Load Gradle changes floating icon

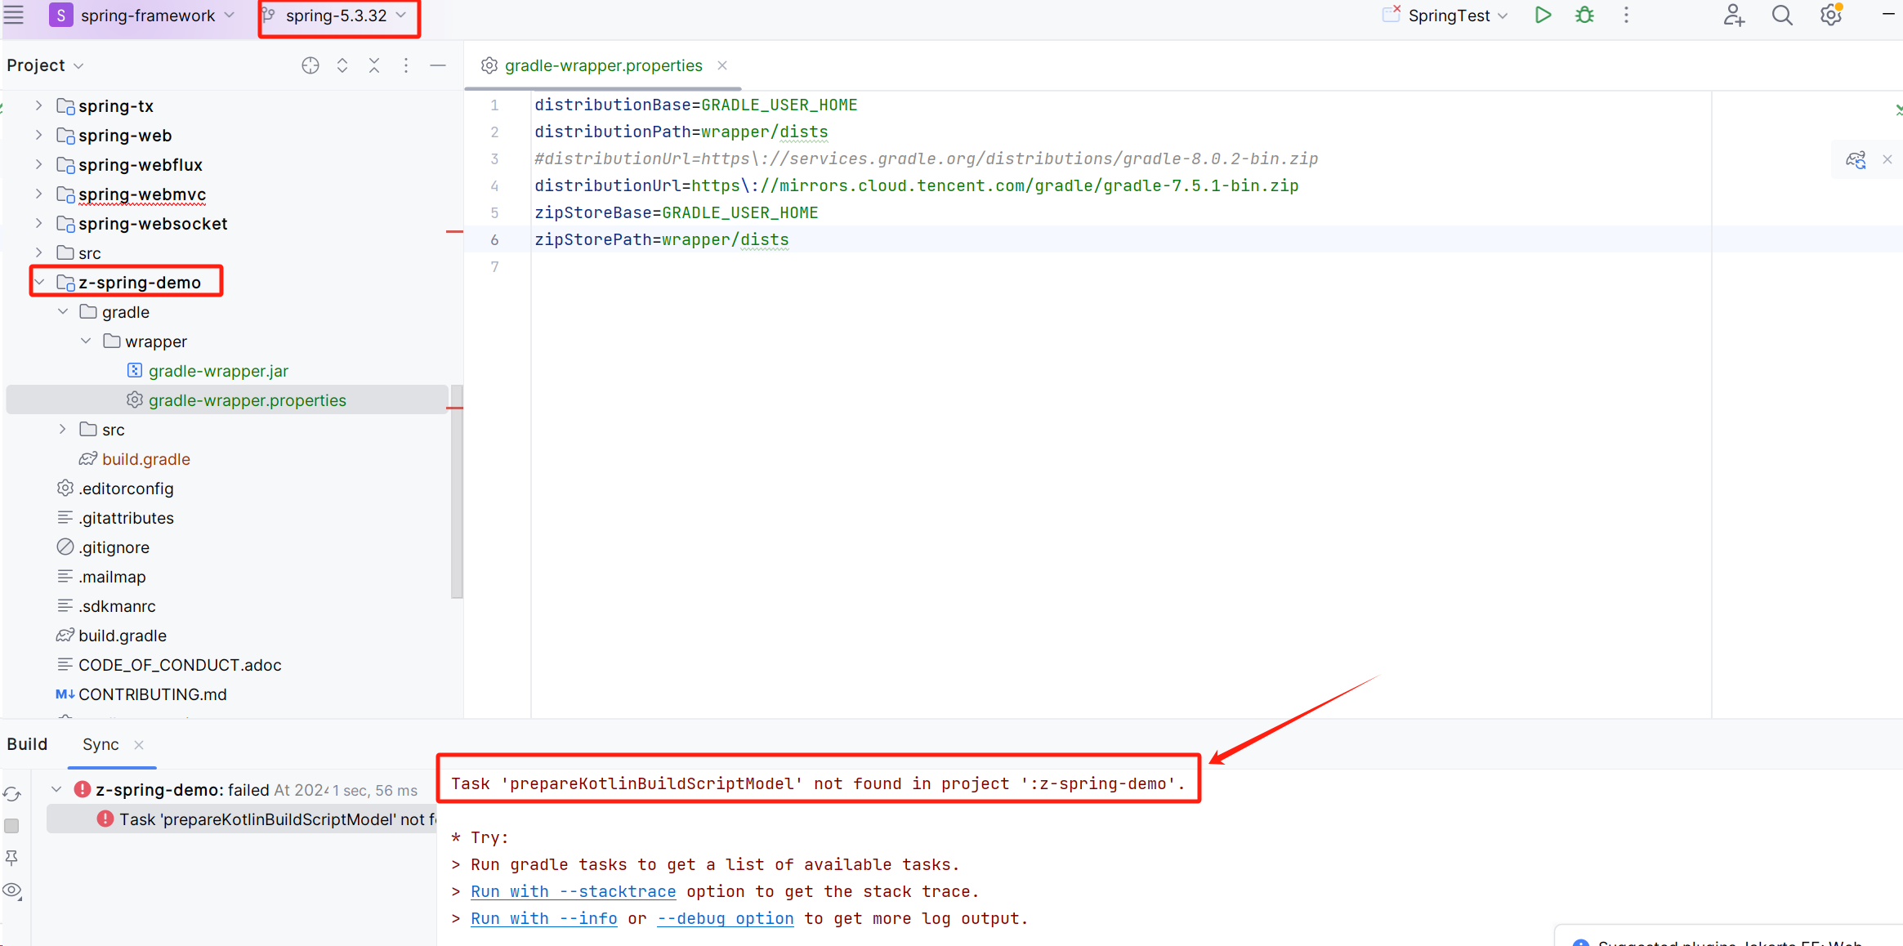pos(1856,159)
